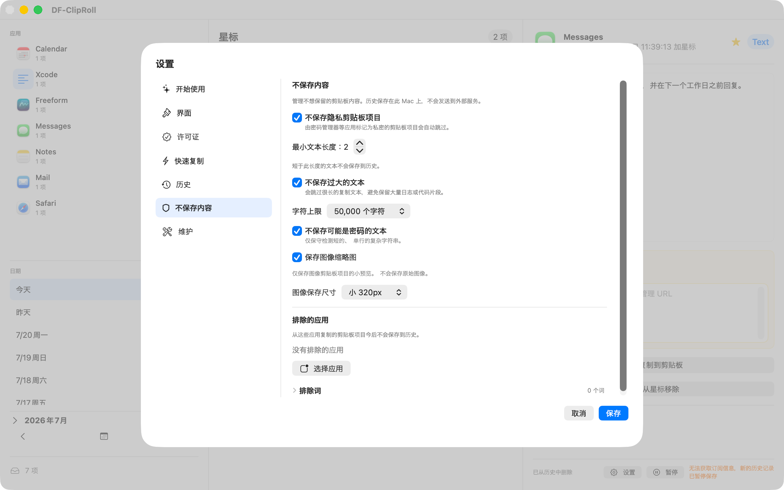Click the seal badge icon beside 许可证
Screen dimensions: 784x490
(x=167, y=137)
